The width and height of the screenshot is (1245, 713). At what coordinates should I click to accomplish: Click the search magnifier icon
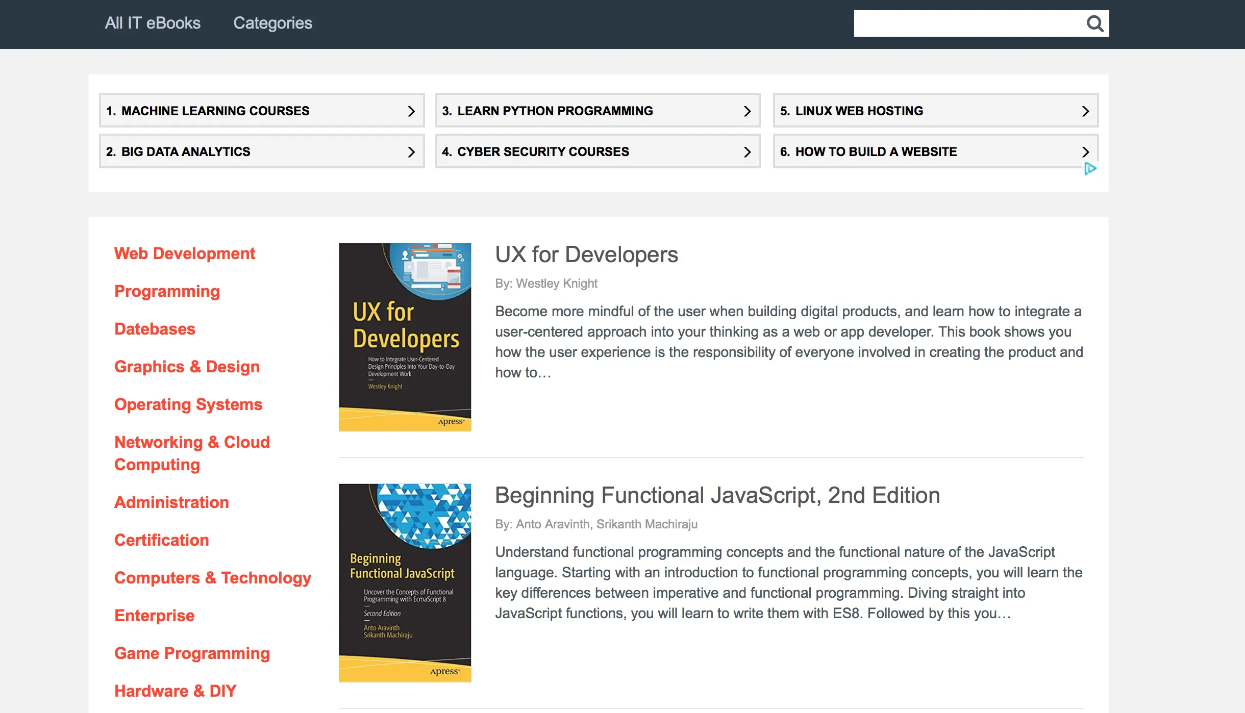pyautogui.click(x=1094, y=23)
